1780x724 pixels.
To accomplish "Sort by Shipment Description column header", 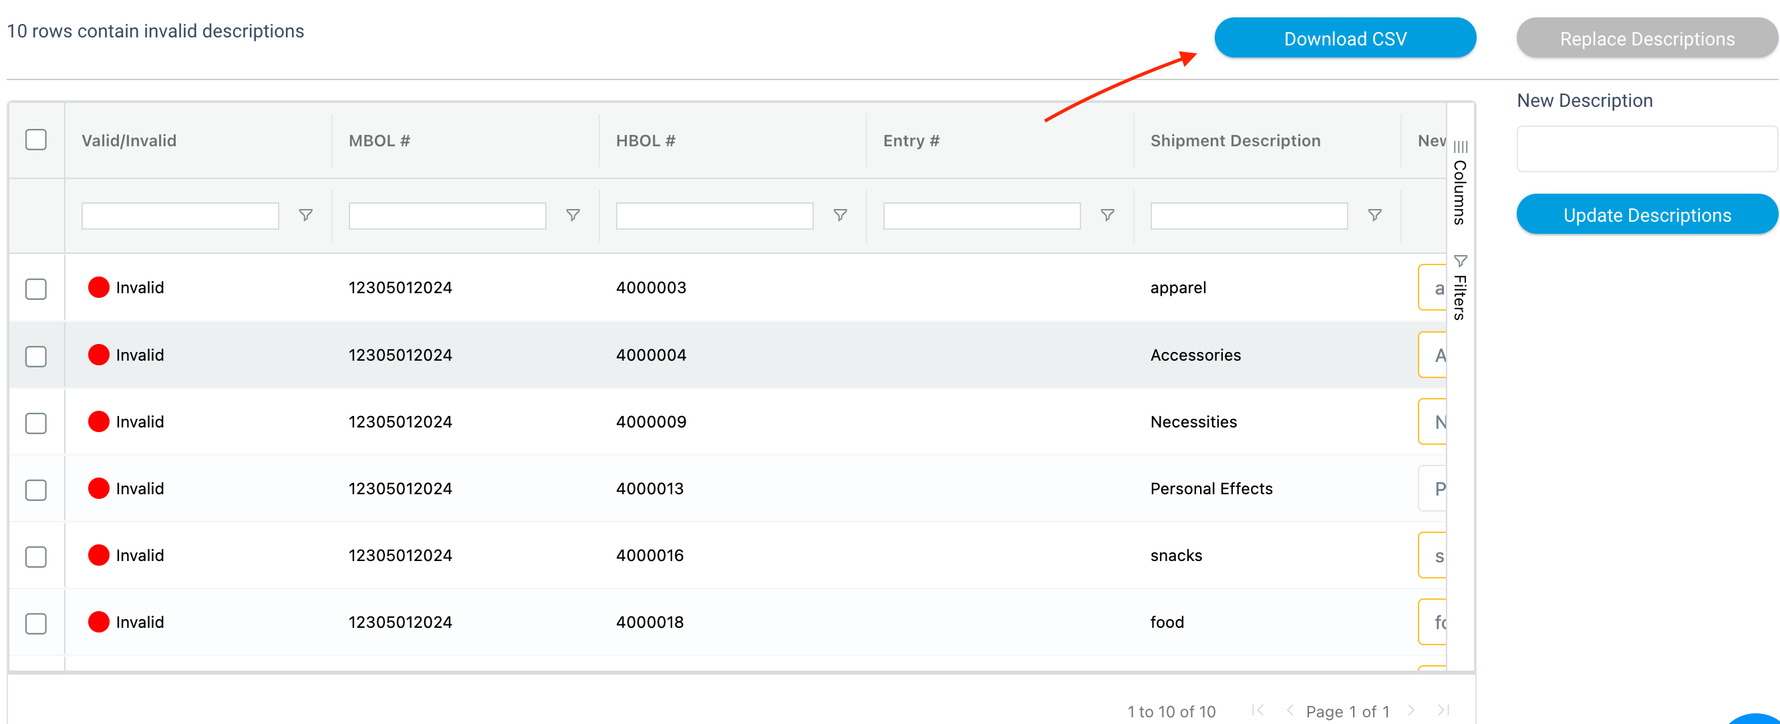I will point(1235,141).
